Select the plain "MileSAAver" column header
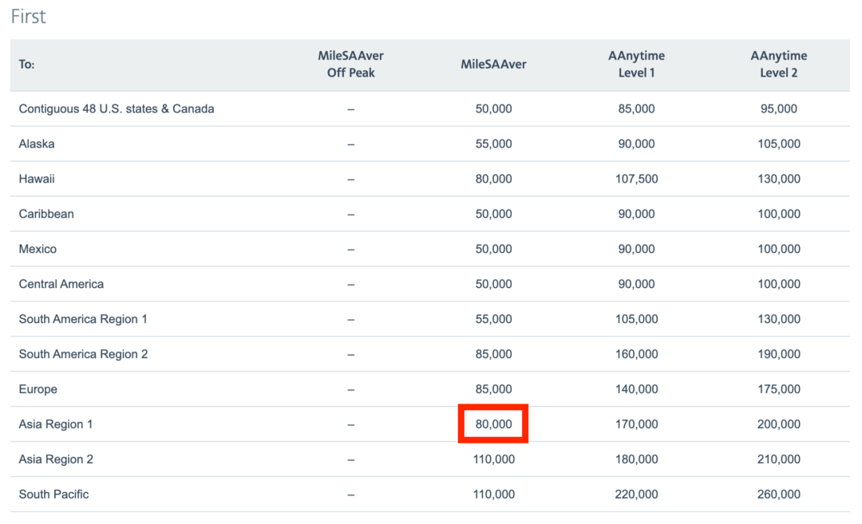Screen dimensions: 862x524 click(493, 65)
